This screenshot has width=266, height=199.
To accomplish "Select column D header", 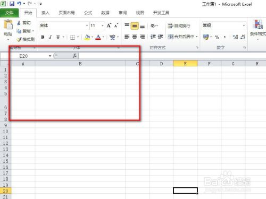I will click(x=161, y=64).
